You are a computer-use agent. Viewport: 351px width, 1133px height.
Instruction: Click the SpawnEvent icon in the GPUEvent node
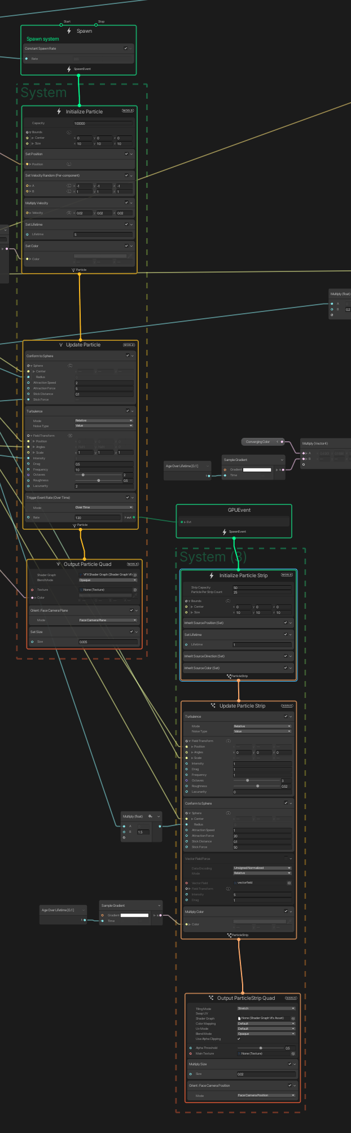coord(225,532)
